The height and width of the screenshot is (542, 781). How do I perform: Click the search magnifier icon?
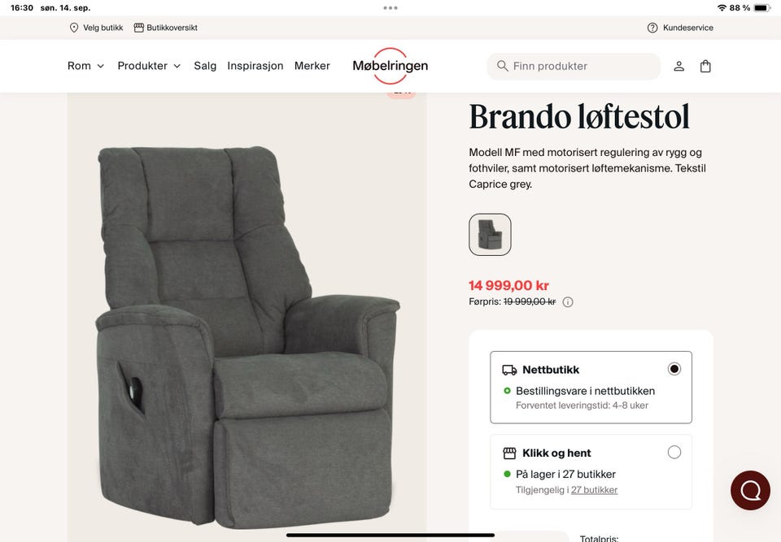(502, 66)
